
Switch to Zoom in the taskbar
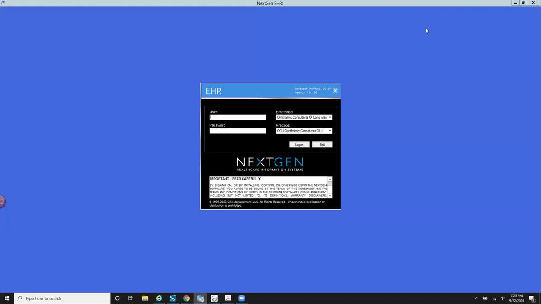tap(241, 299)
